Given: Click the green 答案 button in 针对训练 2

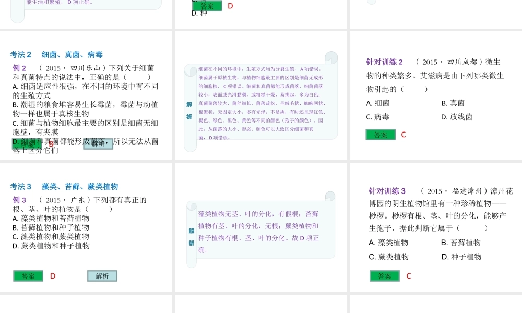Looking at the screenshot, I should (381, 135).
